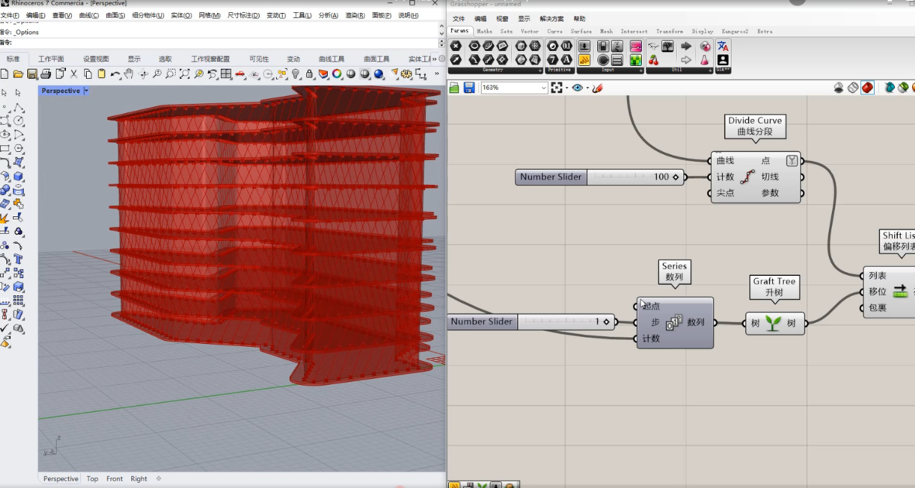Screen dimensions: 915x488
Task: Select the Pan hand tool in toolbar
Action: click(129, 74)
